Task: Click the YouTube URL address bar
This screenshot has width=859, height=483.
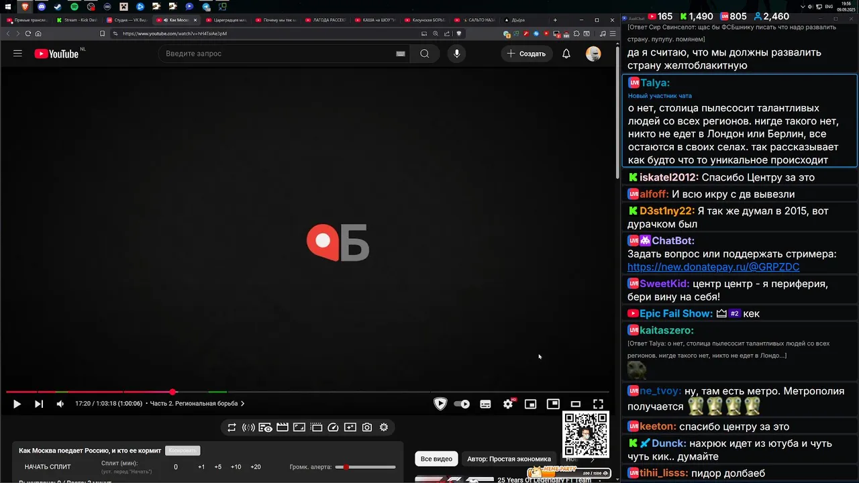Action: point(268,34)
